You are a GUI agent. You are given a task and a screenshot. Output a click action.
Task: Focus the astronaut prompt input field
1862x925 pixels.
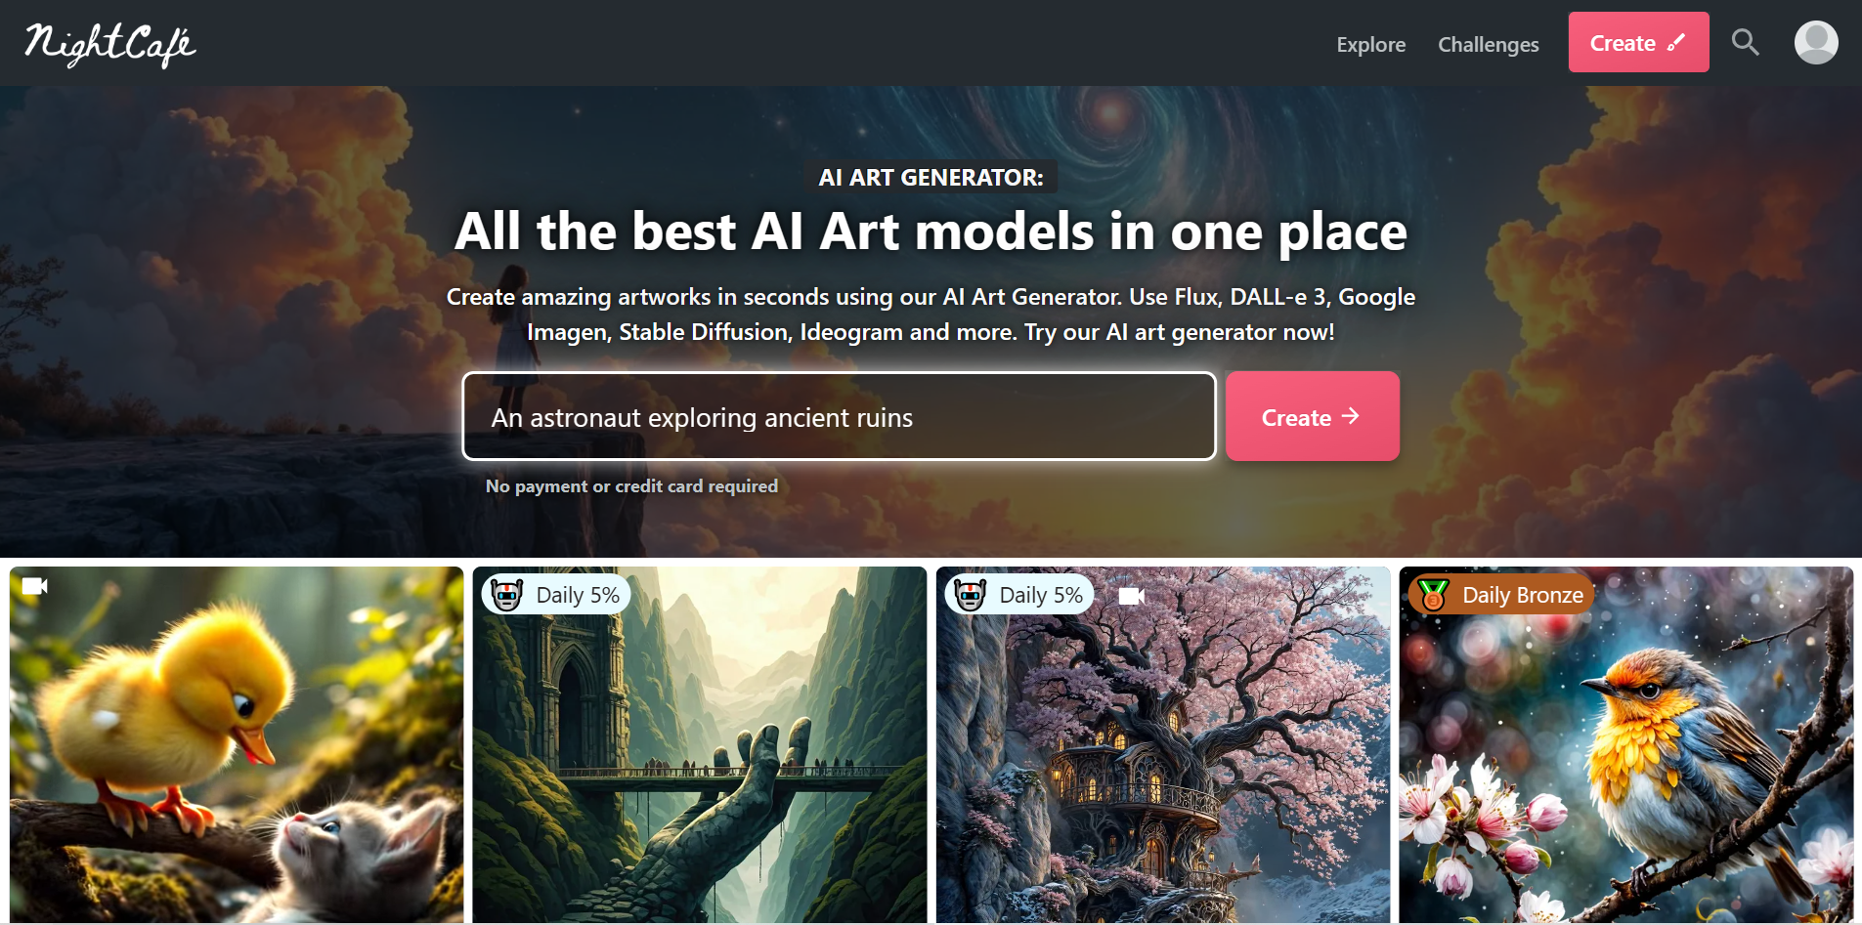coord(839,416)
